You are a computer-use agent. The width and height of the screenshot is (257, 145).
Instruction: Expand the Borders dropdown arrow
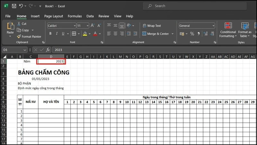(x=79, y=34)
